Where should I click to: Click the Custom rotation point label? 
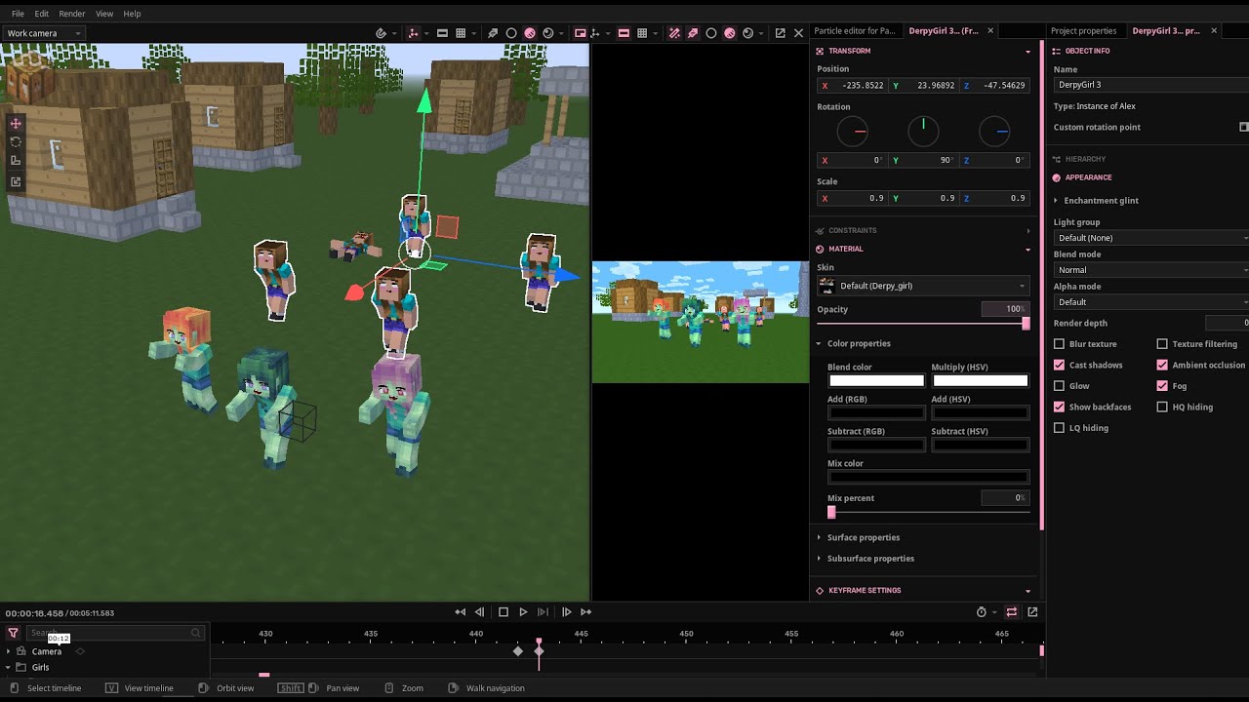click(1097, 127)
